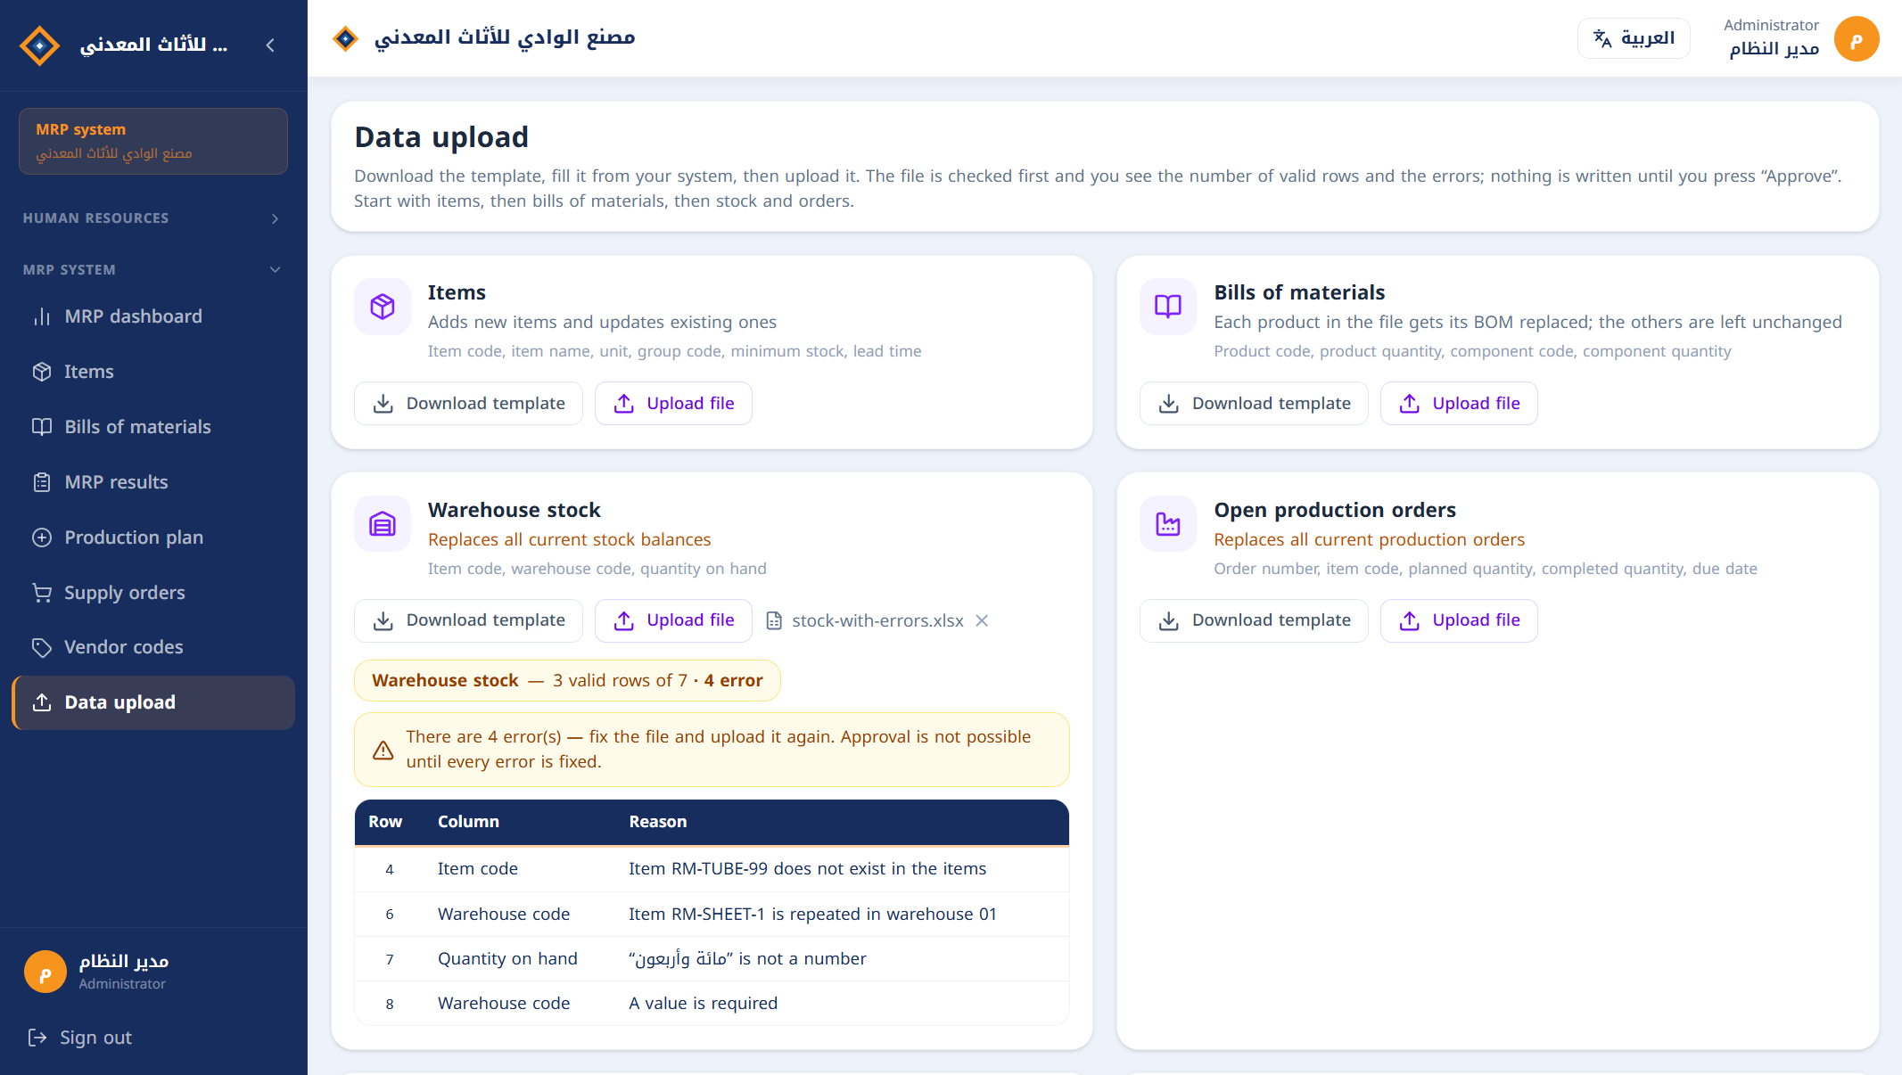Click the Bills of materials book icon
Viewport: 1902px width, 1075px height.
(x=1168, y=307)
